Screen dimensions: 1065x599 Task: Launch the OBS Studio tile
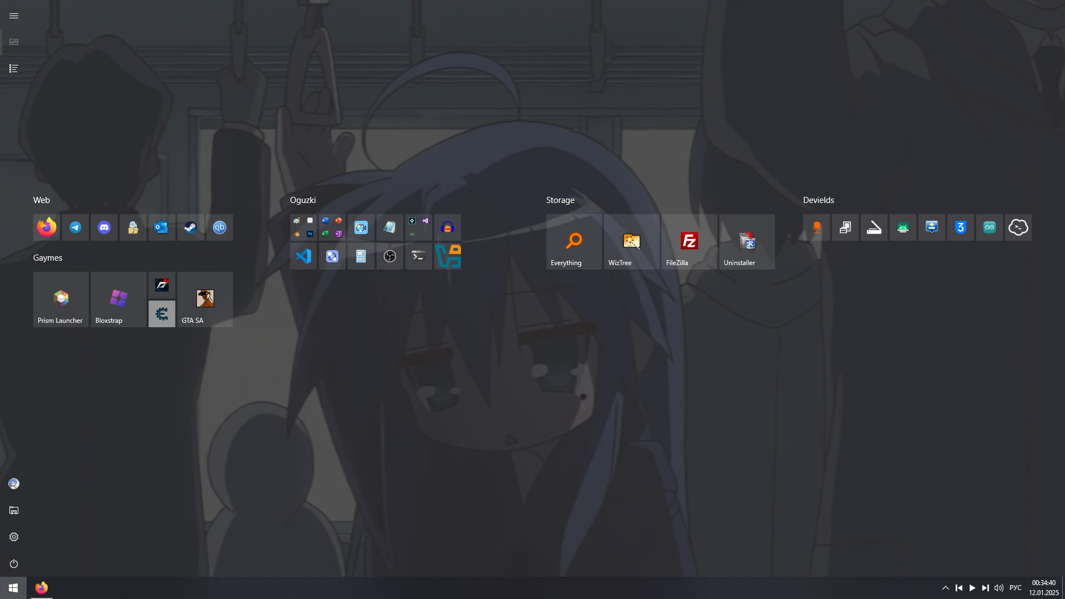[x=390, y=256]
